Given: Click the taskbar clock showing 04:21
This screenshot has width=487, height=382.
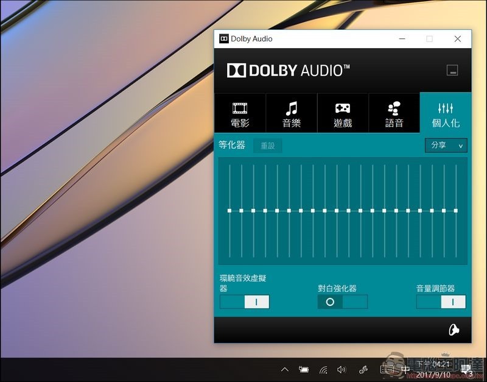Looking at the screenshot, I should [433, 370].
